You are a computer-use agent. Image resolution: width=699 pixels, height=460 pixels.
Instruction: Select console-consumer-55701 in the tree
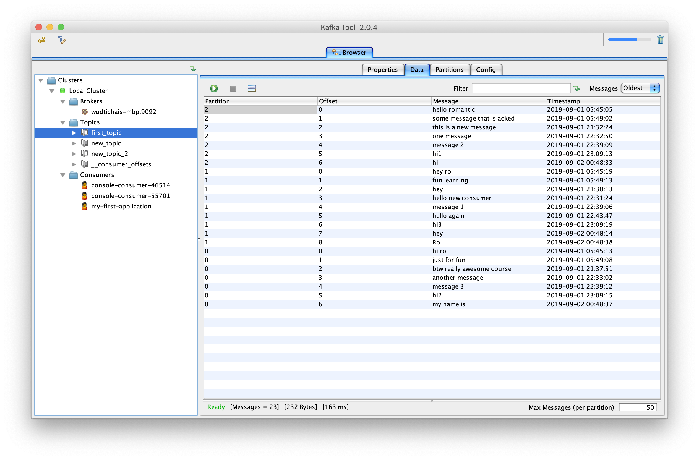131,196
